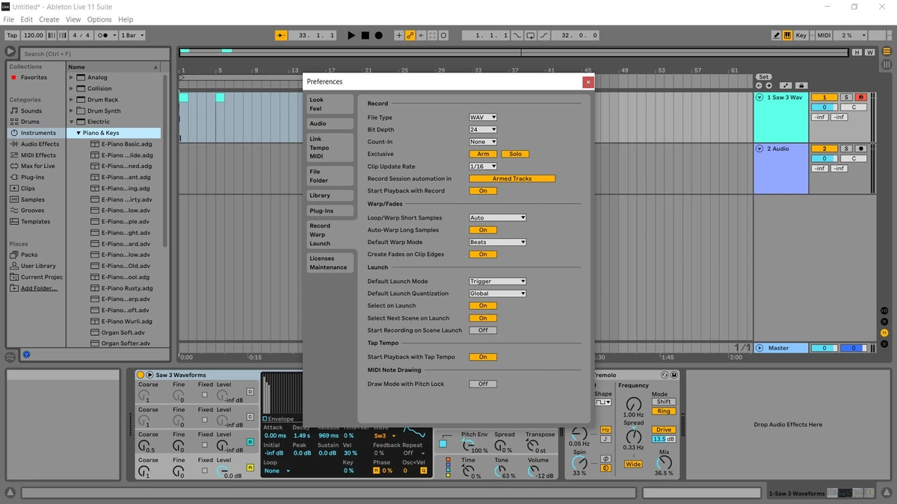Toggle Auto-Warp Long Samples
This screenshot has height=504, width=897.
(x=483, y=230)
